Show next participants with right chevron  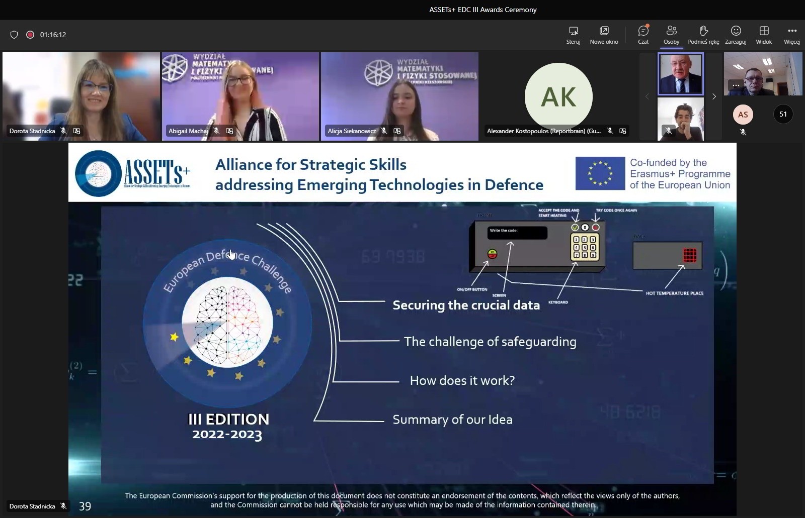point(713,96)
